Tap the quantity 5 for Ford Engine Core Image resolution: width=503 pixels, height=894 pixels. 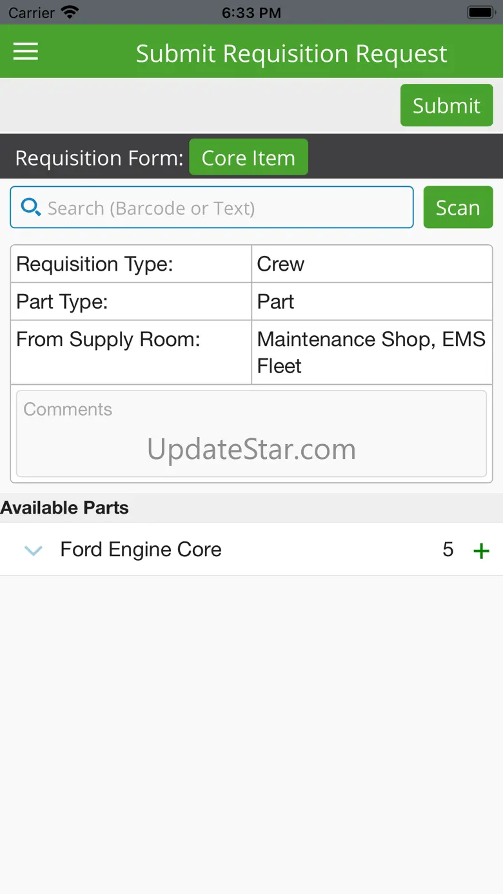448,550
